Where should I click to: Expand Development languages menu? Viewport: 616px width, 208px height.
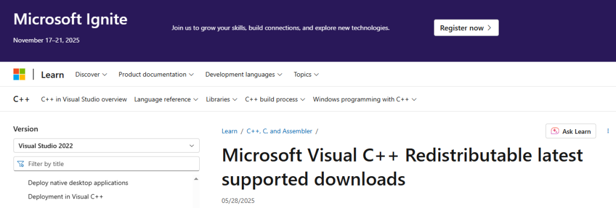pos(243,74)
